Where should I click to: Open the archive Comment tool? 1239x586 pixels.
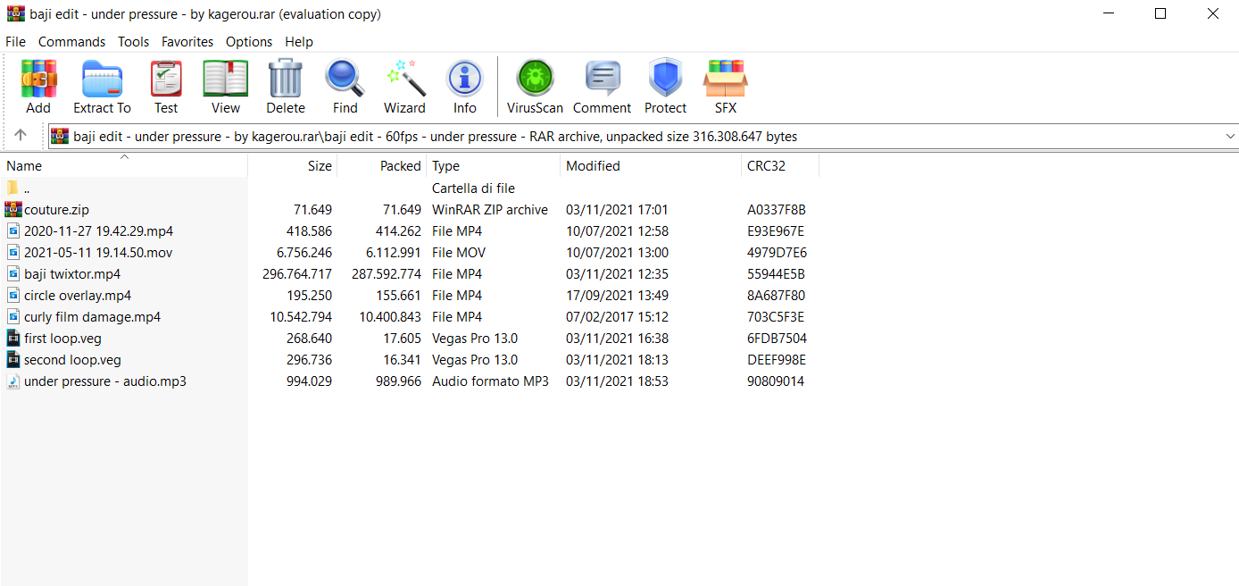pos(603,79)
